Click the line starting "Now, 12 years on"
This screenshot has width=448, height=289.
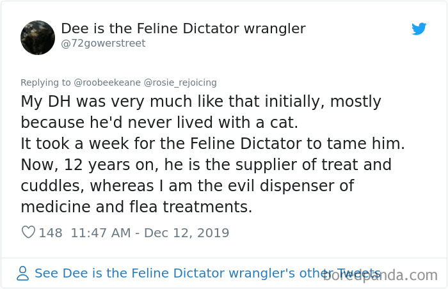pos(205,165)
